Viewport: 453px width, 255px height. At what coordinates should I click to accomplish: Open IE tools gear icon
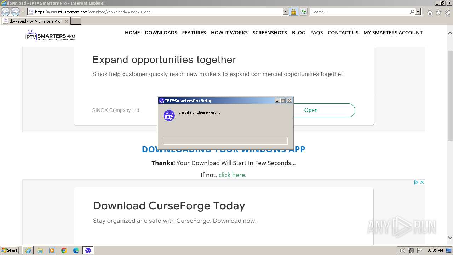click(447, 12)
